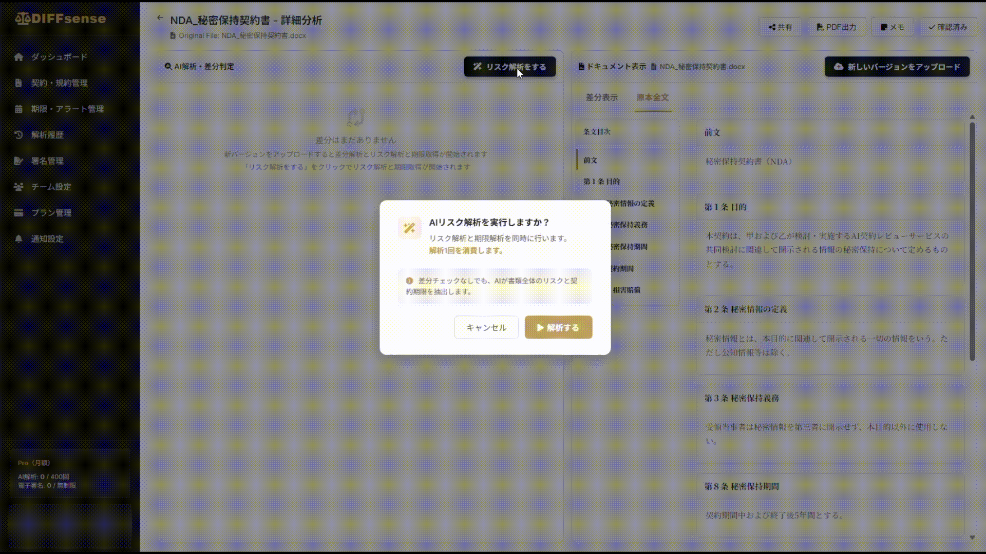Click 期限・アラート管理 calendar icon
The height and width of the screenshot is (554, 986).
pos(19,109)
